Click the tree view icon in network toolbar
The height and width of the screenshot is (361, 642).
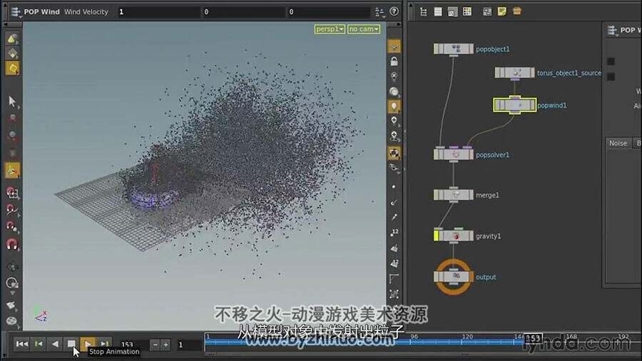tap(423, 11)
